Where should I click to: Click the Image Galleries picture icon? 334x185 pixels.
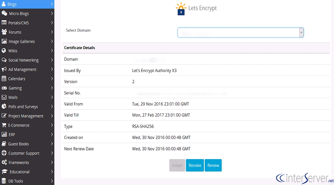(4, 41)
